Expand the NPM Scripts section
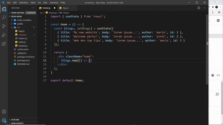Screen dimensions: 223x125 pos(17,123)
